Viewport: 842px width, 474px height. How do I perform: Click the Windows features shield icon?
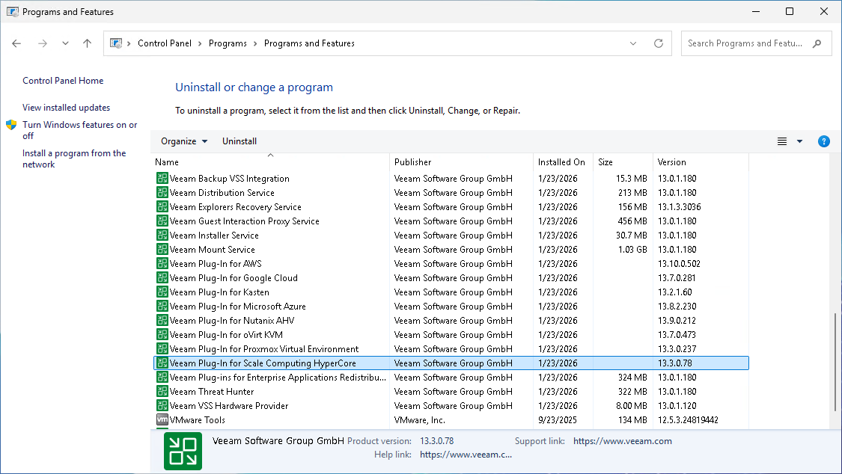click(x=11, y=125)
